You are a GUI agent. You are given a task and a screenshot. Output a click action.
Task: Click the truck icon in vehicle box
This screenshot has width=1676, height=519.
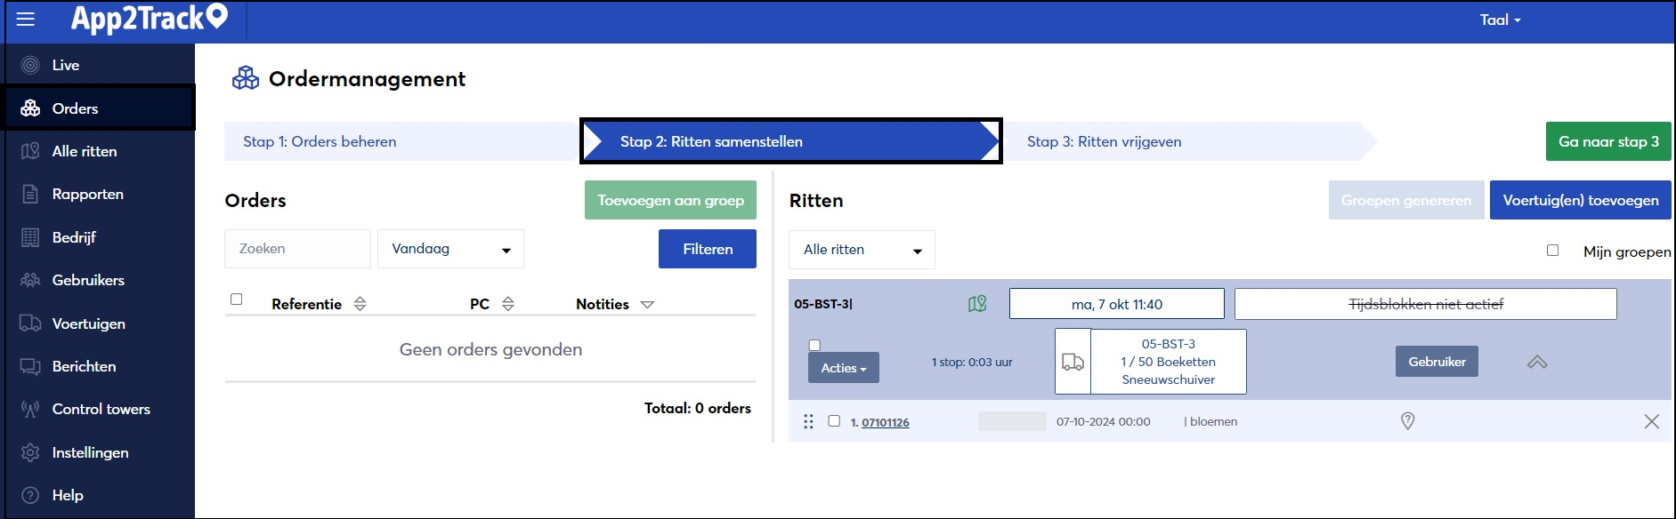[1073, 362]
